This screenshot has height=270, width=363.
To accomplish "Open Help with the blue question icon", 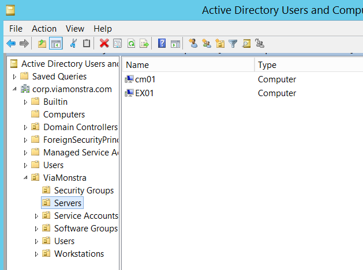I will pos(162,43).
